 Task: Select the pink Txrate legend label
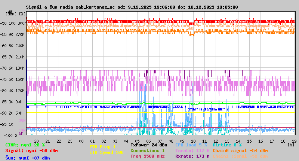coord(192,151)
